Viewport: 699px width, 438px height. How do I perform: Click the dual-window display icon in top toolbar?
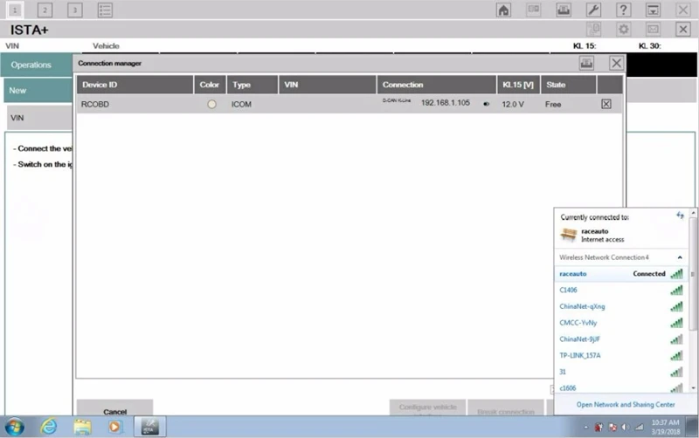tap(534, 10)
